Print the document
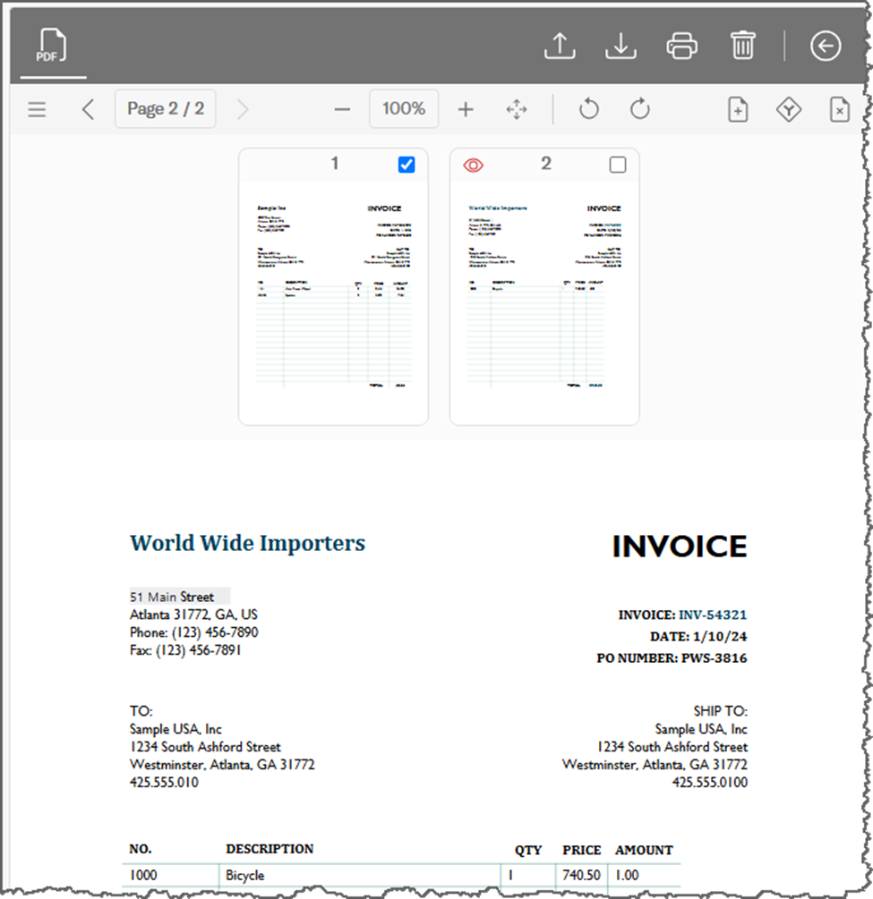The image size is (873, 899). [x=682, y=46]
